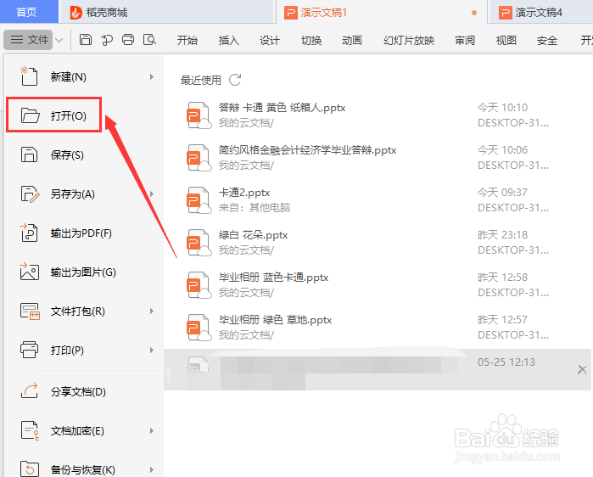Choose 输出为图片(G) in the file menu

(84, 272)
